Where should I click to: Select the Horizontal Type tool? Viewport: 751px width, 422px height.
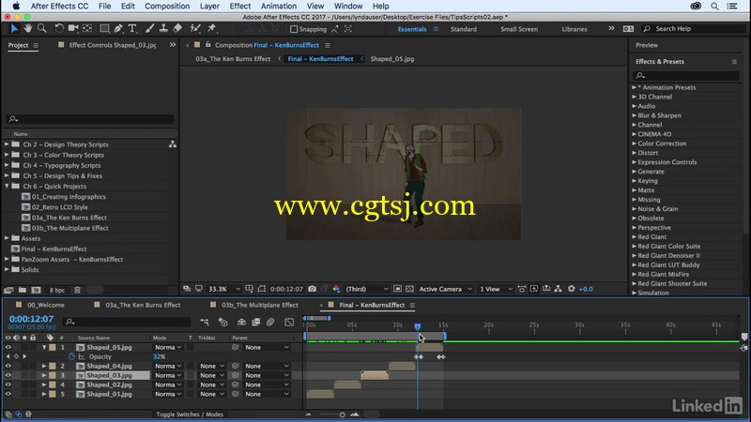pos(132,29)
